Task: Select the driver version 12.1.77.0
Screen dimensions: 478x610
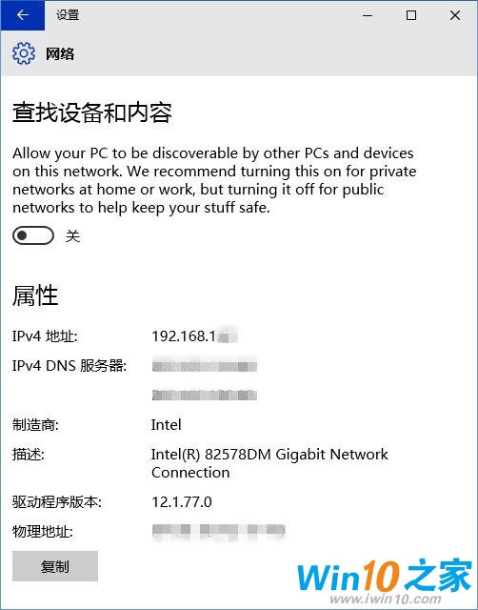Action: 182,502
